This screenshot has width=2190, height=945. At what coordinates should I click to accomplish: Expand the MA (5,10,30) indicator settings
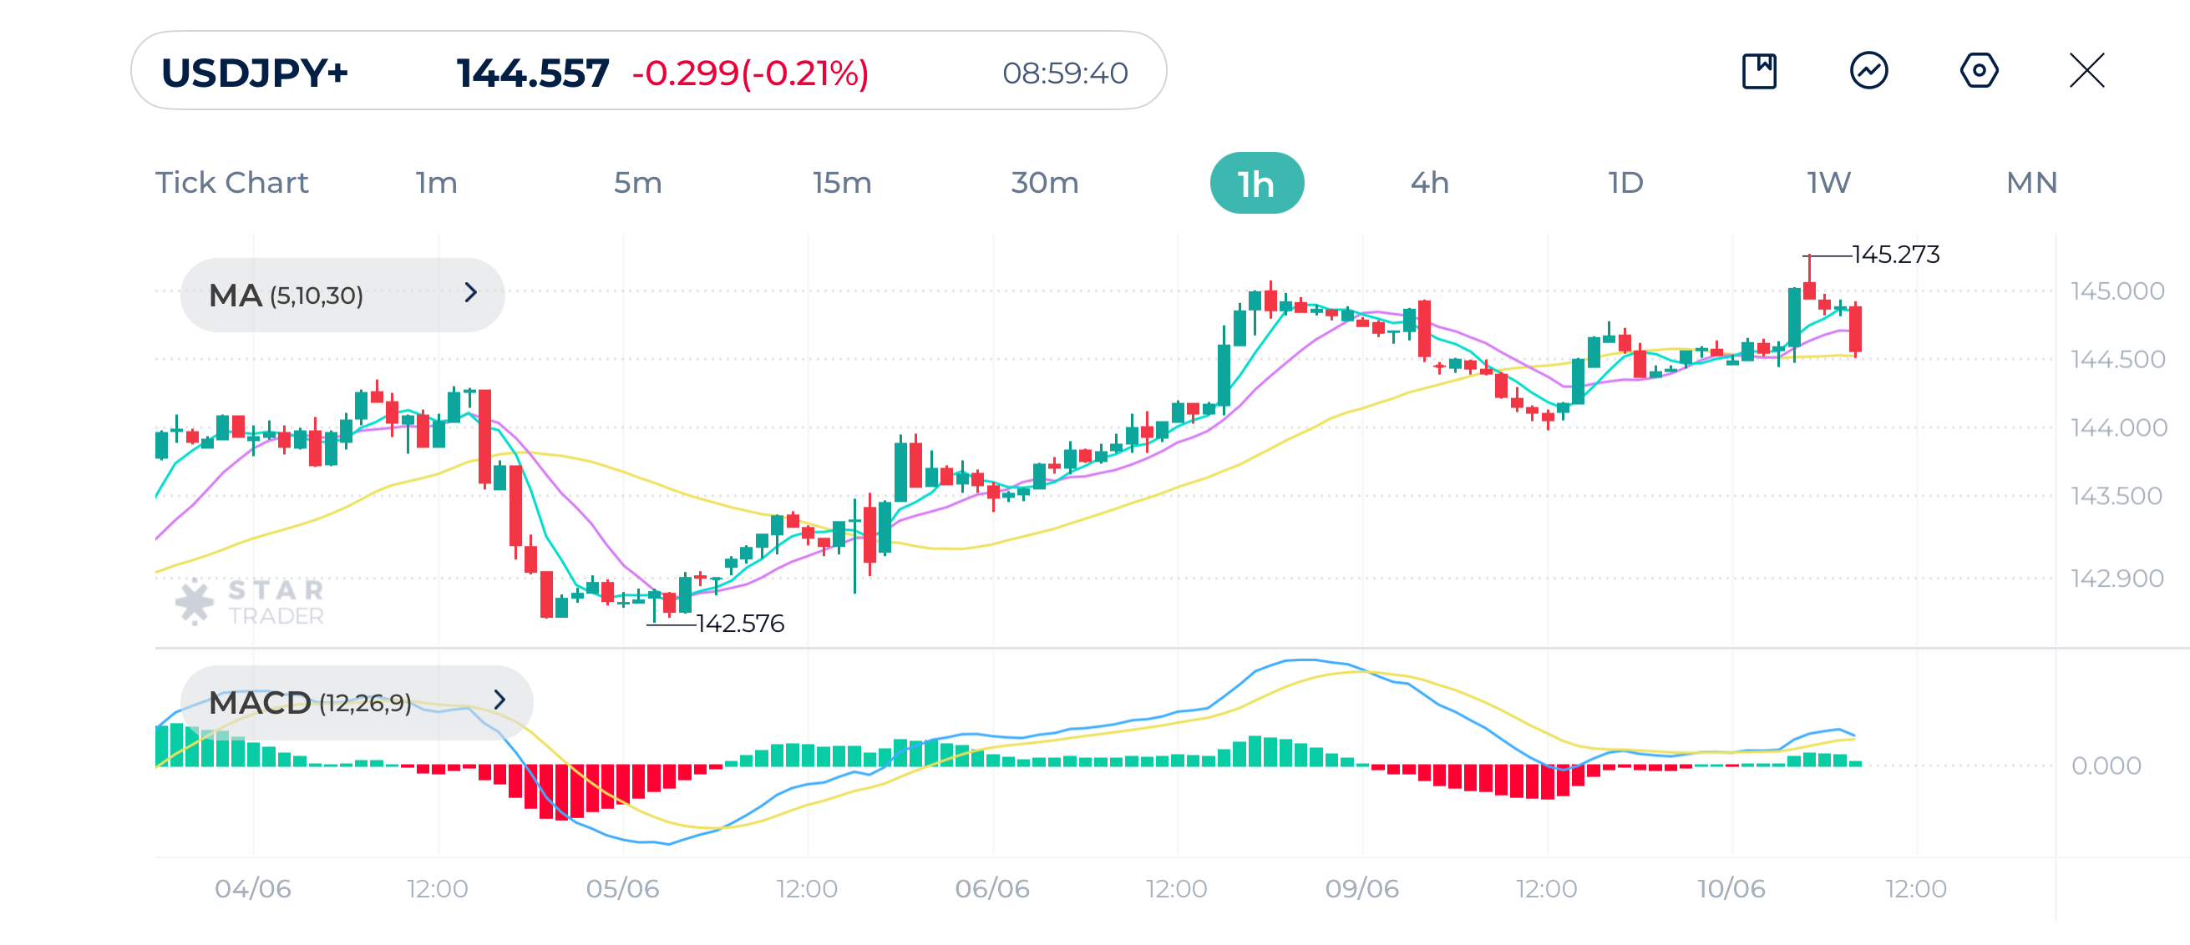[470, 293]
